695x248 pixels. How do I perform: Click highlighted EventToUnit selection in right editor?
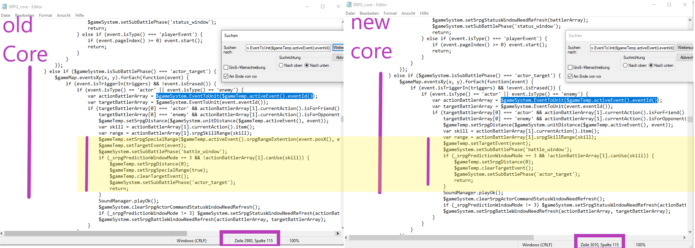click(579, 100)
